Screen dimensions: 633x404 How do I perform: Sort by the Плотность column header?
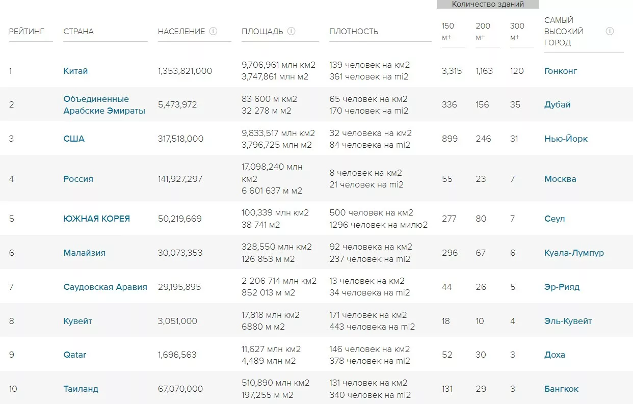point(354,32)
